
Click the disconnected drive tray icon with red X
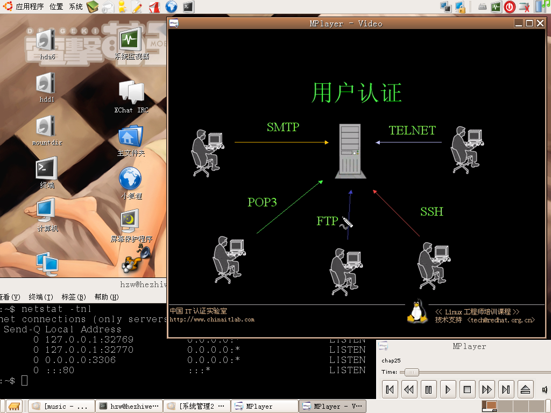click(x=524, y=7)
